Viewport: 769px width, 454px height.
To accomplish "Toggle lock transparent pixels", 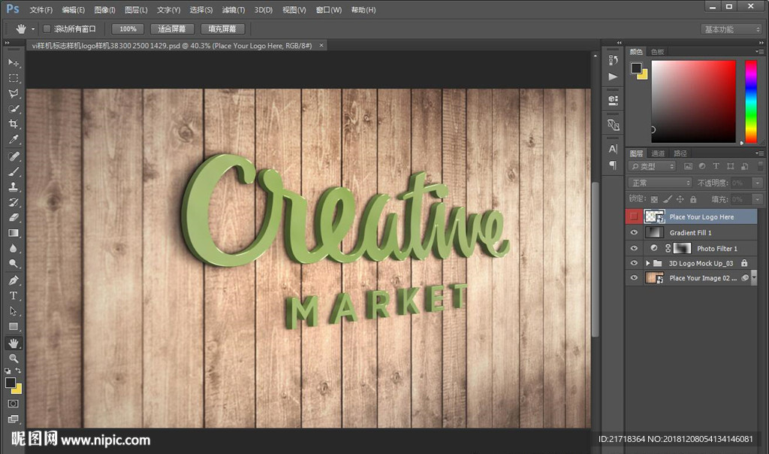I will pos(654,199).
